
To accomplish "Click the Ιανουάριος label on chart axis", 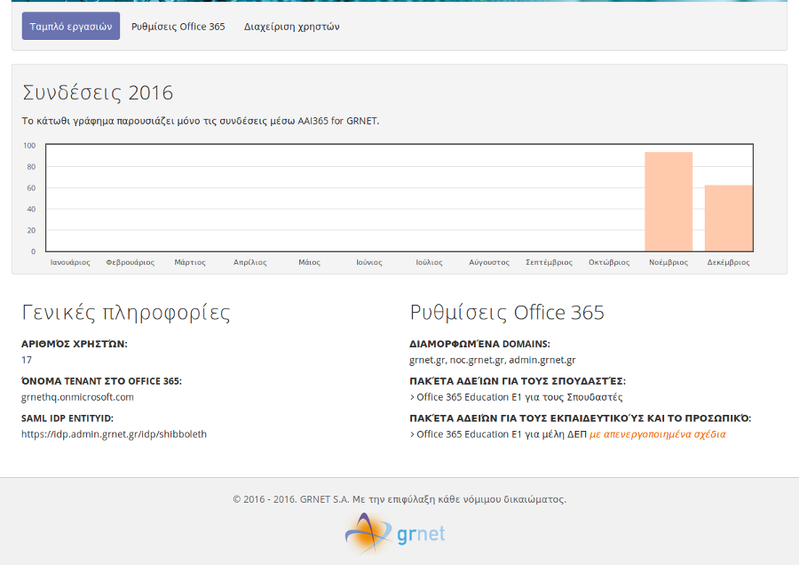I will click(x=70, y=263).
